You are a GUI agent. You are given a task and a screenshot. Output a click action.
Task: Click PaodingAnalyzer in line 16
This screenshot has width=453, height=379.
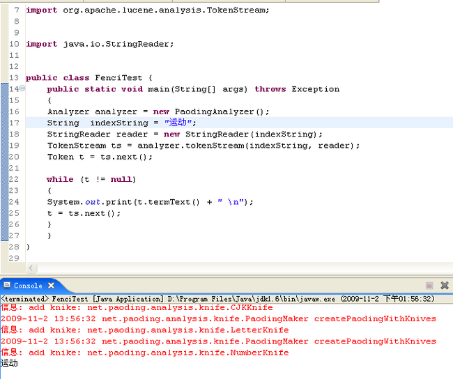click(x=214, y=111)
